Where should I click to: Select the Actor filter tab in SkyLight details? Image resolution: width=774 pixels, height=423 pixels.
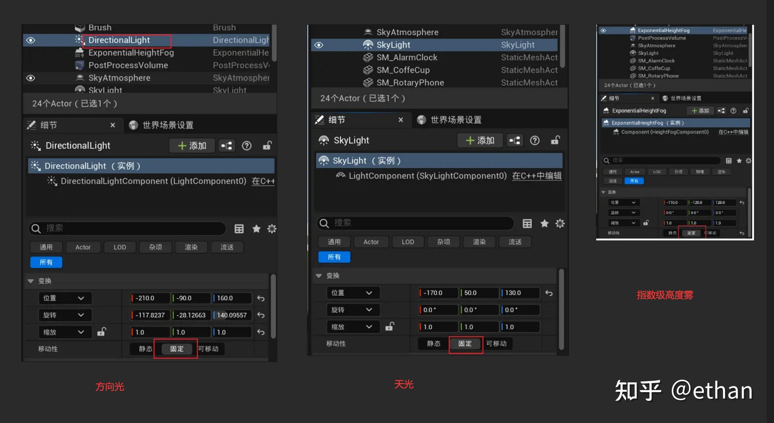371,242
